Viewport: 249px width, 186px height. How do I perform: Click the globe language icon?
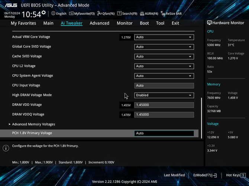53,13
